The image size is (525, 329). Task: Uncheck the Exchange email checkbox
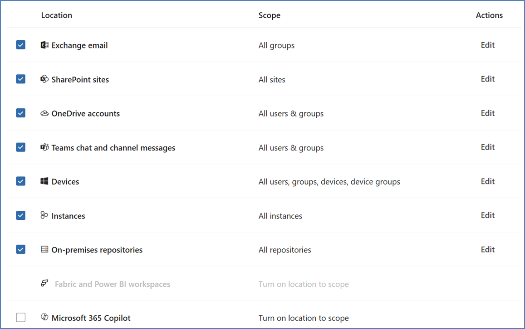click(21, 45)
